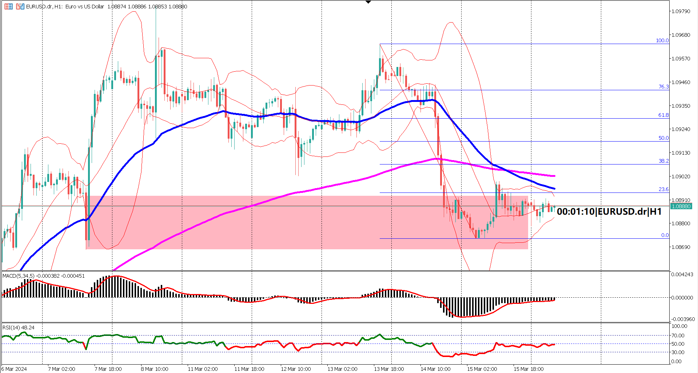698x373 pixels.
Task: Click the 1.09460 price scale value
Action: (x=681, y=82)
